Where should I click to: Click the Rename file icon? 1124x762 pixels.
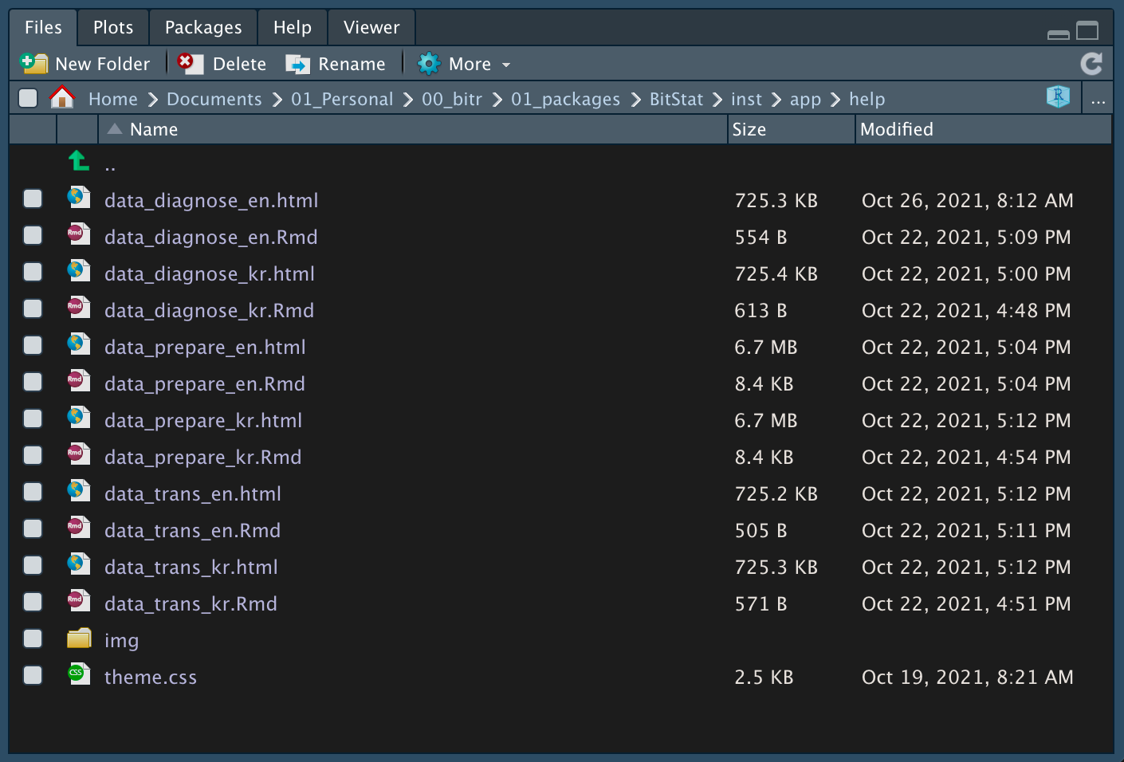(297, 64)
